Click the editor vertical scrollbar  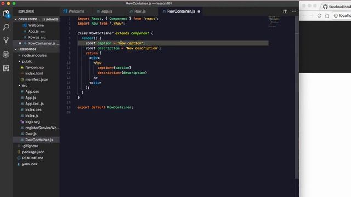[297, 97]
